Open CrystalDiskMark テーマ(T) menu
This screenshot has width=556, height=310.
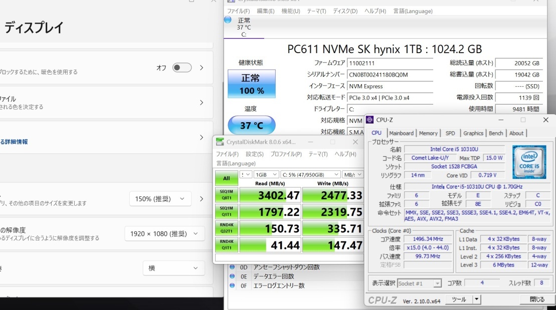pyautogui.click(x=318, y=154)
